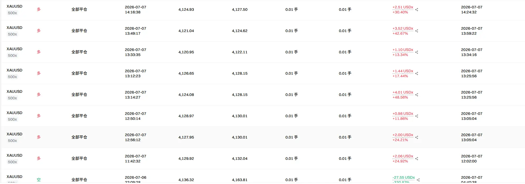Click 全部平仓 in the 13:33:35 row

tap(79, 52)
